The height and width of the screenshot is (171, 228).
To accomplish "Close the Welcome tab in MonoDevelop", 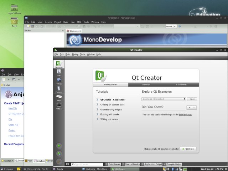I will 80,31.
